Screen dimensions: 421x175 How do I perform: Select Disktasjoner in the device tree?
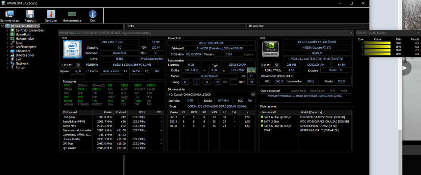tap(25, 55)
